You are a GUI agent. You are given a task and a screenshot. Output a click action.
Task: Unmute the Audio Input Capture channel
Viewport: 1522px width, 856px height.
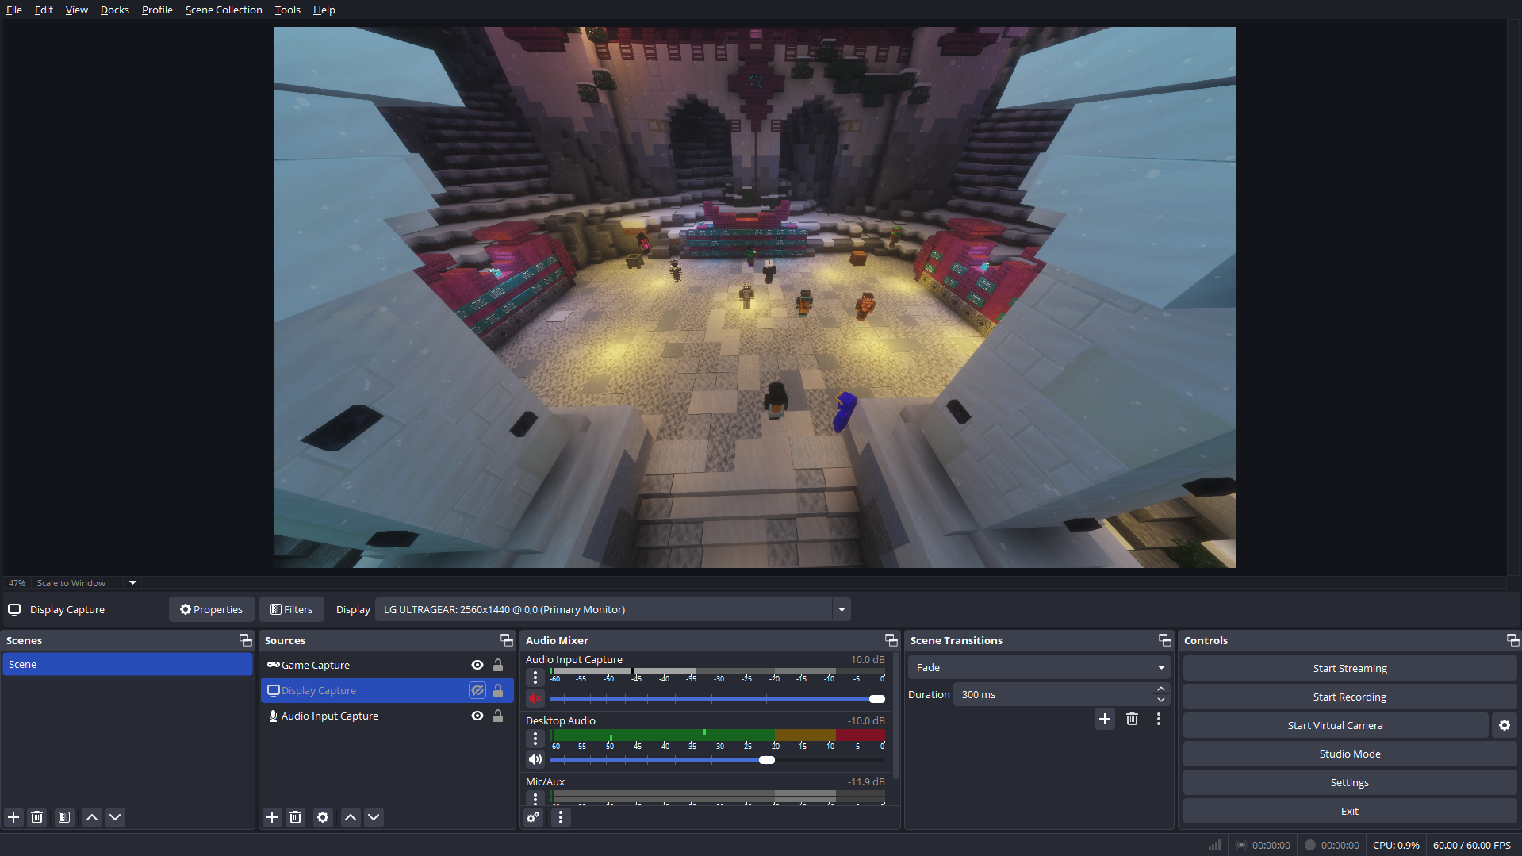point(535,699)
